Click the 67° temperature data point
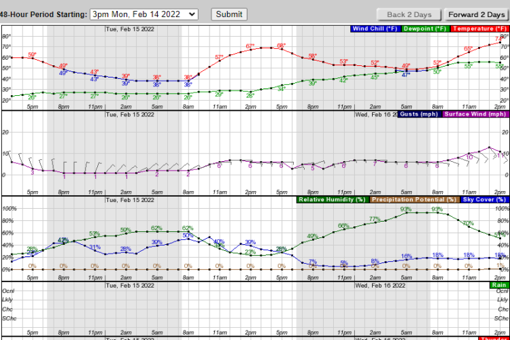 (250, 50)
